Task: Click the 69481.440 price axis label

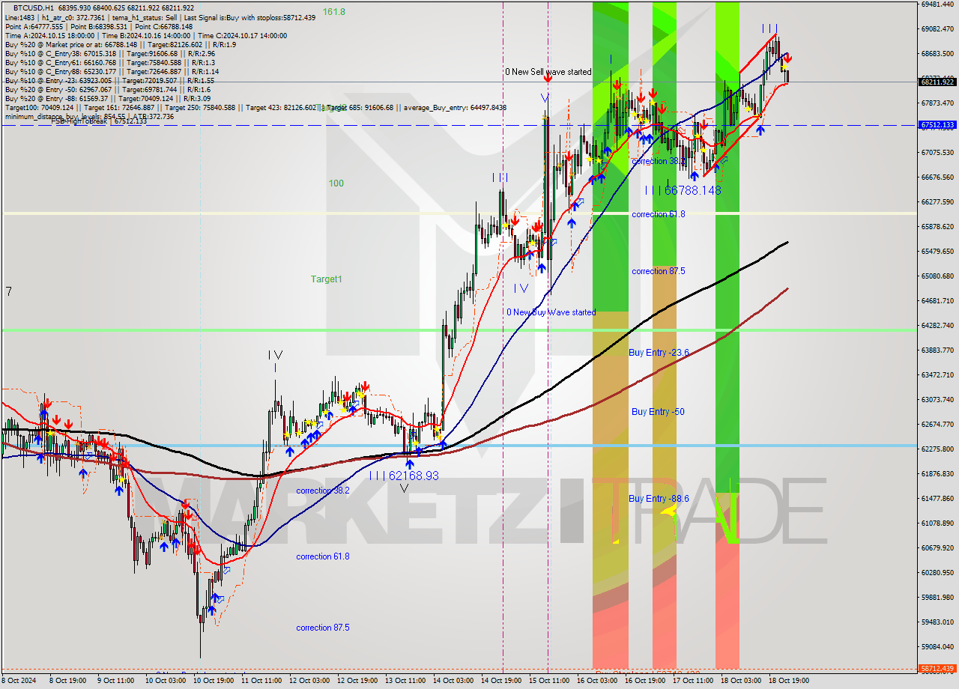Action: point(937,4)
